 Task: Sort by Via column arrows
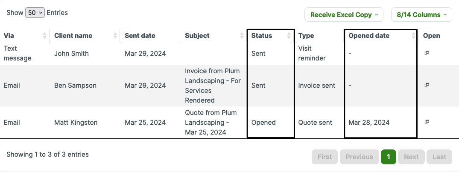pos(45,36)
